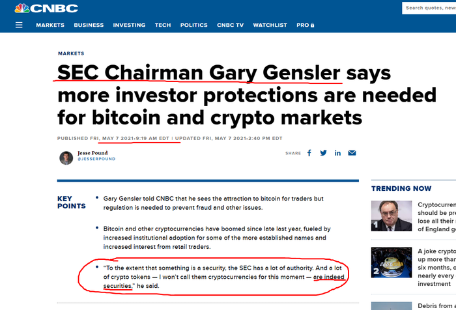Share article via email icon

tap(352, 153)
